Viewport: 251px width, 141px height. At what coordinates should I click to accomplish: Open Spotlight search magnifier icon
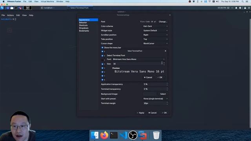pyautogui.click(x=243, y=2)
